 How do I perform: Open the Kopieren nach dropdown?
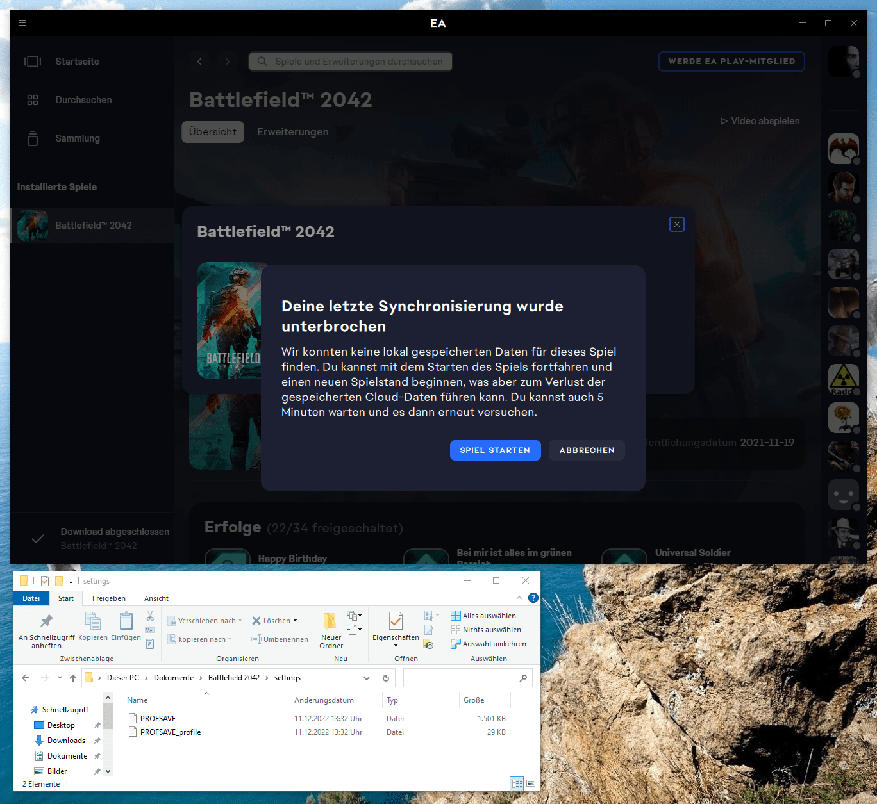tap(199, 639)
